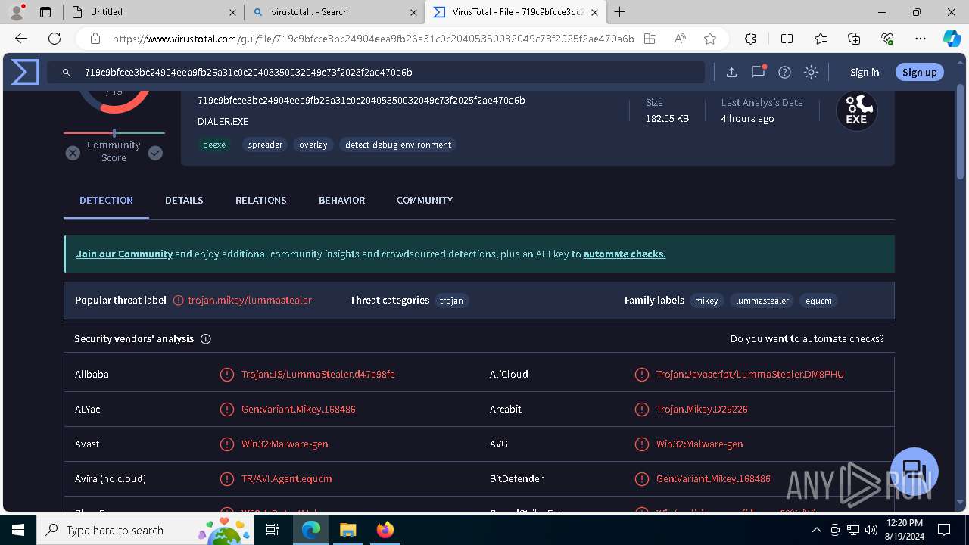The image size is (969, 545).
Task: Click the peexe tag
Action: pyautogui.click(x=214, y=145)
